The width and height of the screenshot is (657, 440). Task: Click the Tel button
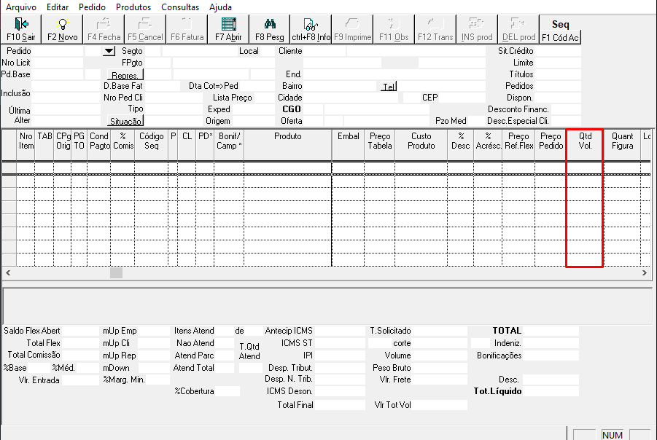[389, 86]
